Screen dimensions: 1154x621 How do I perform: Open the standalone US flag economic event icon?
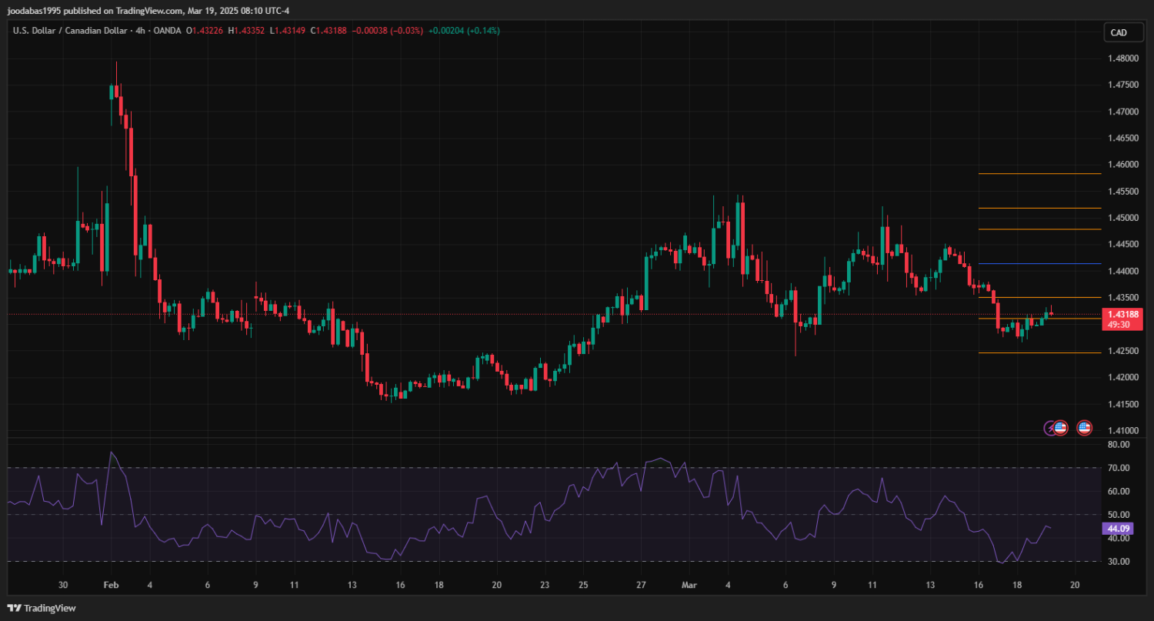pyautogui.click(x=1084, y=427)
